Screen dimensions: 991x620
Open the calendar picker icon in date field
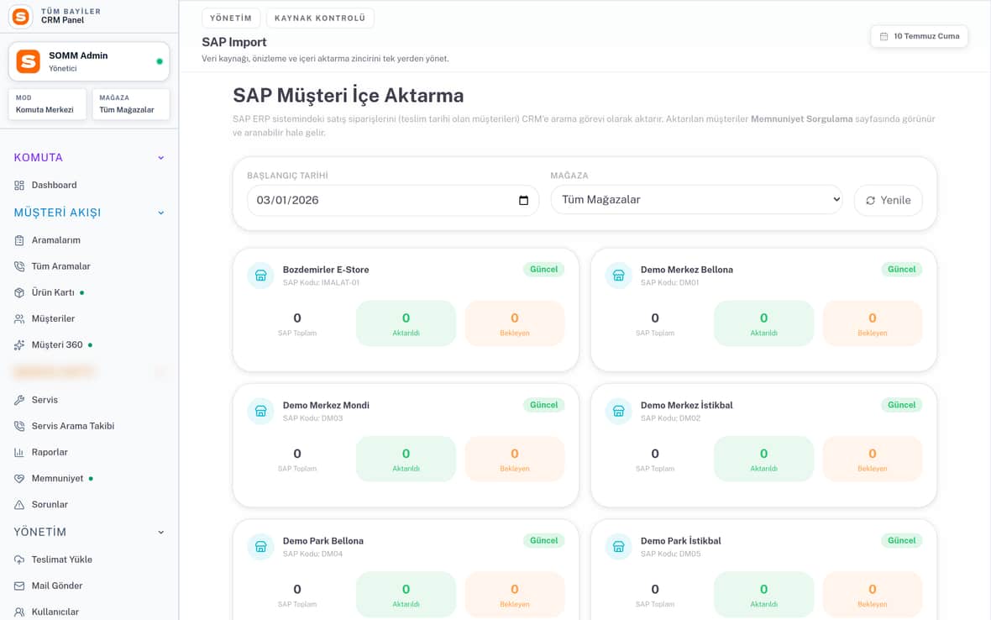523,200
